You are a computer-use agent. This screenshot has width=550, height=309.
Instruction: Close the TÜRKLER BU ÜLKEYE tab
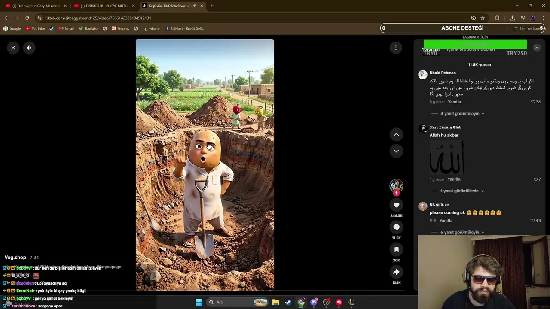134,6
